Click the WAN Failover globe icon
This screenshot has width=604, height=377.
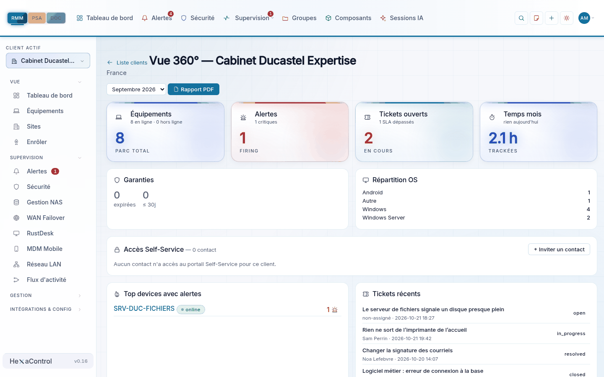coord(16,218)
